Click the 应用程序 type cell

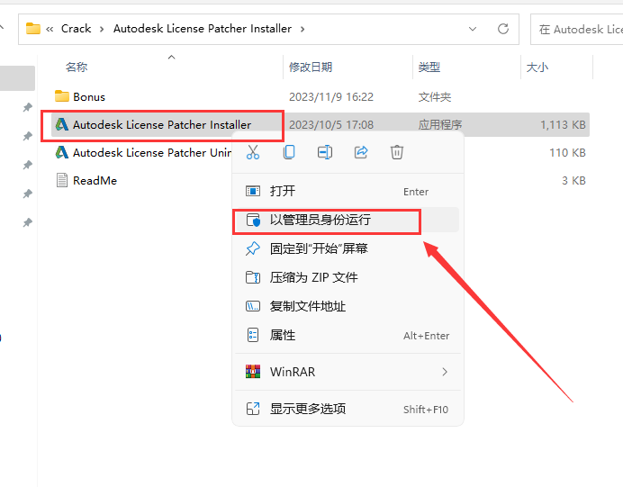(440, 125)
